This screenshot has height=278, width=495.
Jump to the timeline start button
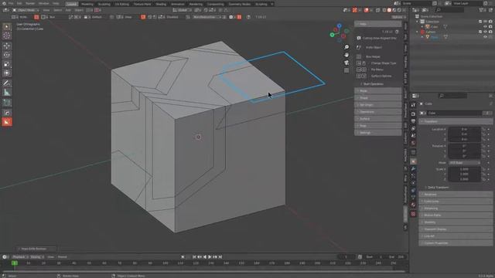click(194, 257)
